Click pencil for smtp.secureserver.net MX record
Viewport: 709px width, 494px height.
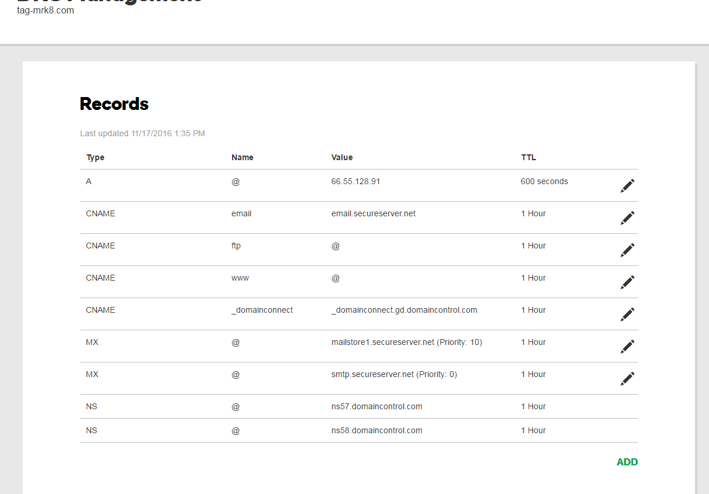click(627, 379)
